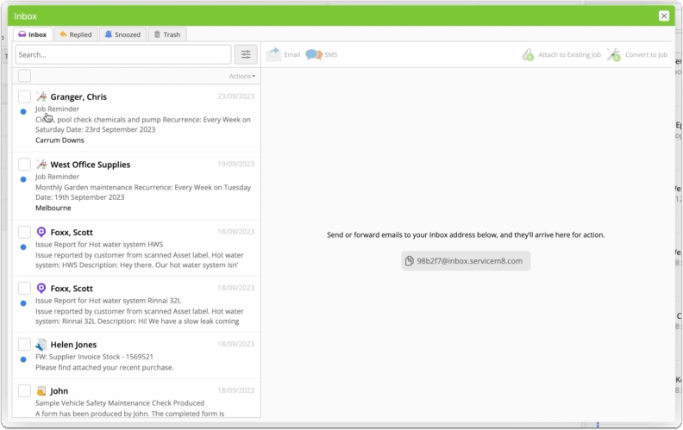Image resolution: width=683 pixels, height=430 pixels.
Task: Click the date 23/09/2023
Action: click(x=235, y=97)
